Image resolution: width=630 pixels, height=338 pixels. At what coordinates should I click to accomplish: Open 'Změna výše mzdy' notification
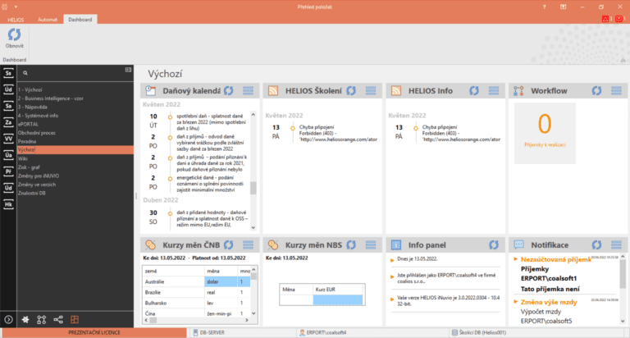click(x=549, y=302)
